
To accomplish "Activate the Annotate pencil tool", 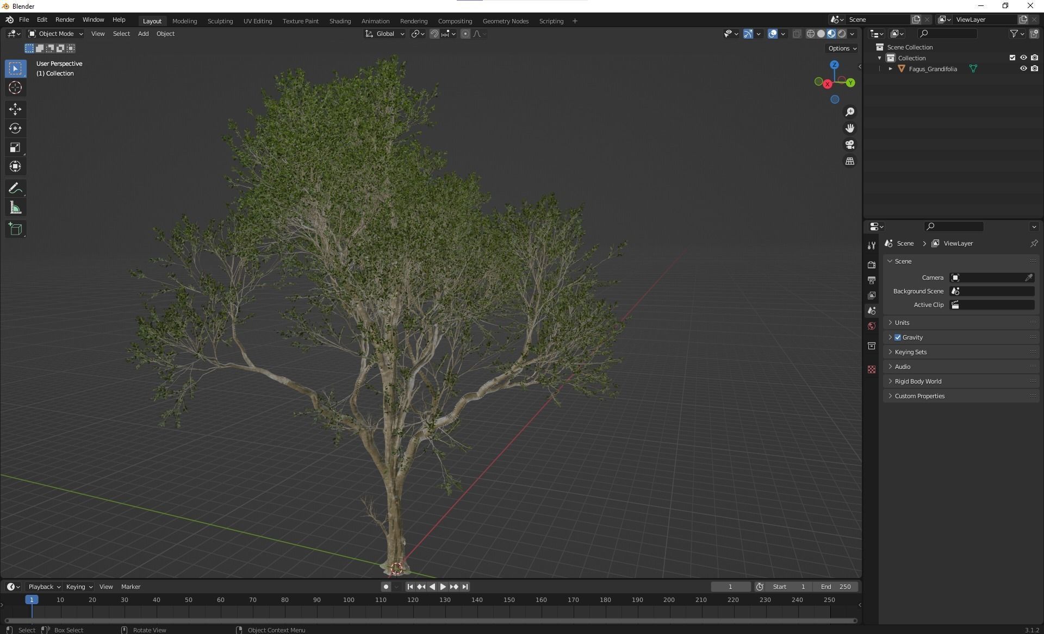I will (x=15, y=189).
